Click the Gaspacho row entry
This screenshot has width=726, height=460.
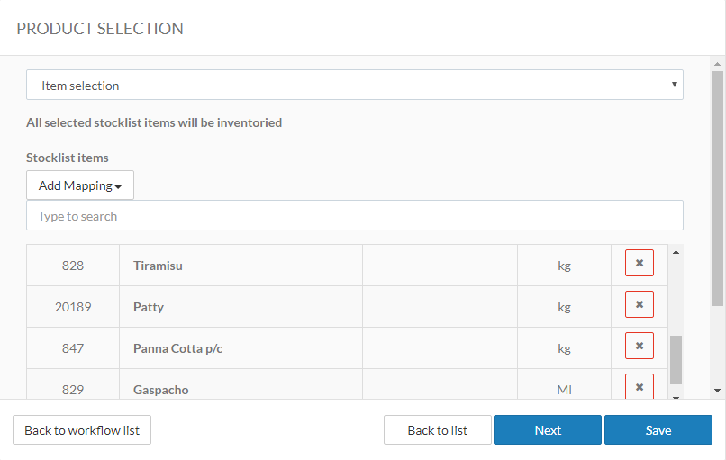(161, 390)
